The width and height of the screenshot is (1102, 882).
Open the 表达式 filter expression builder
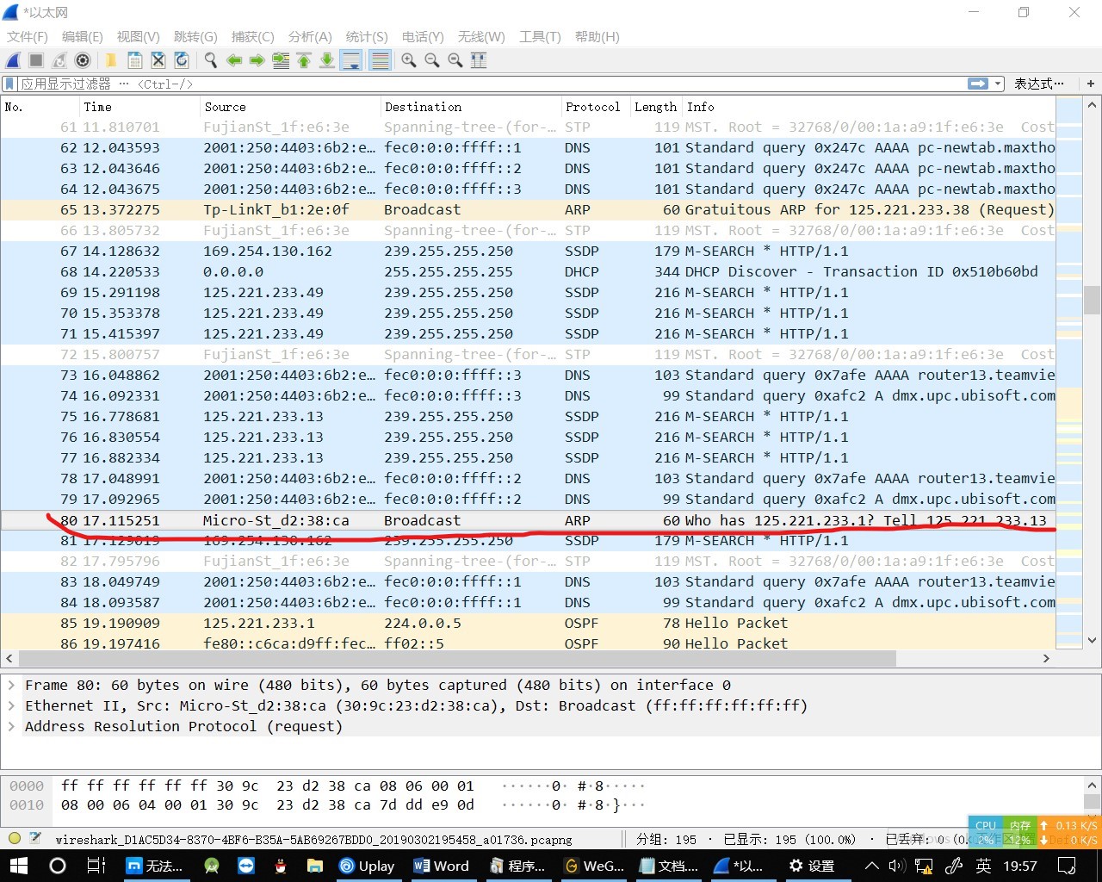[1039, 84]
